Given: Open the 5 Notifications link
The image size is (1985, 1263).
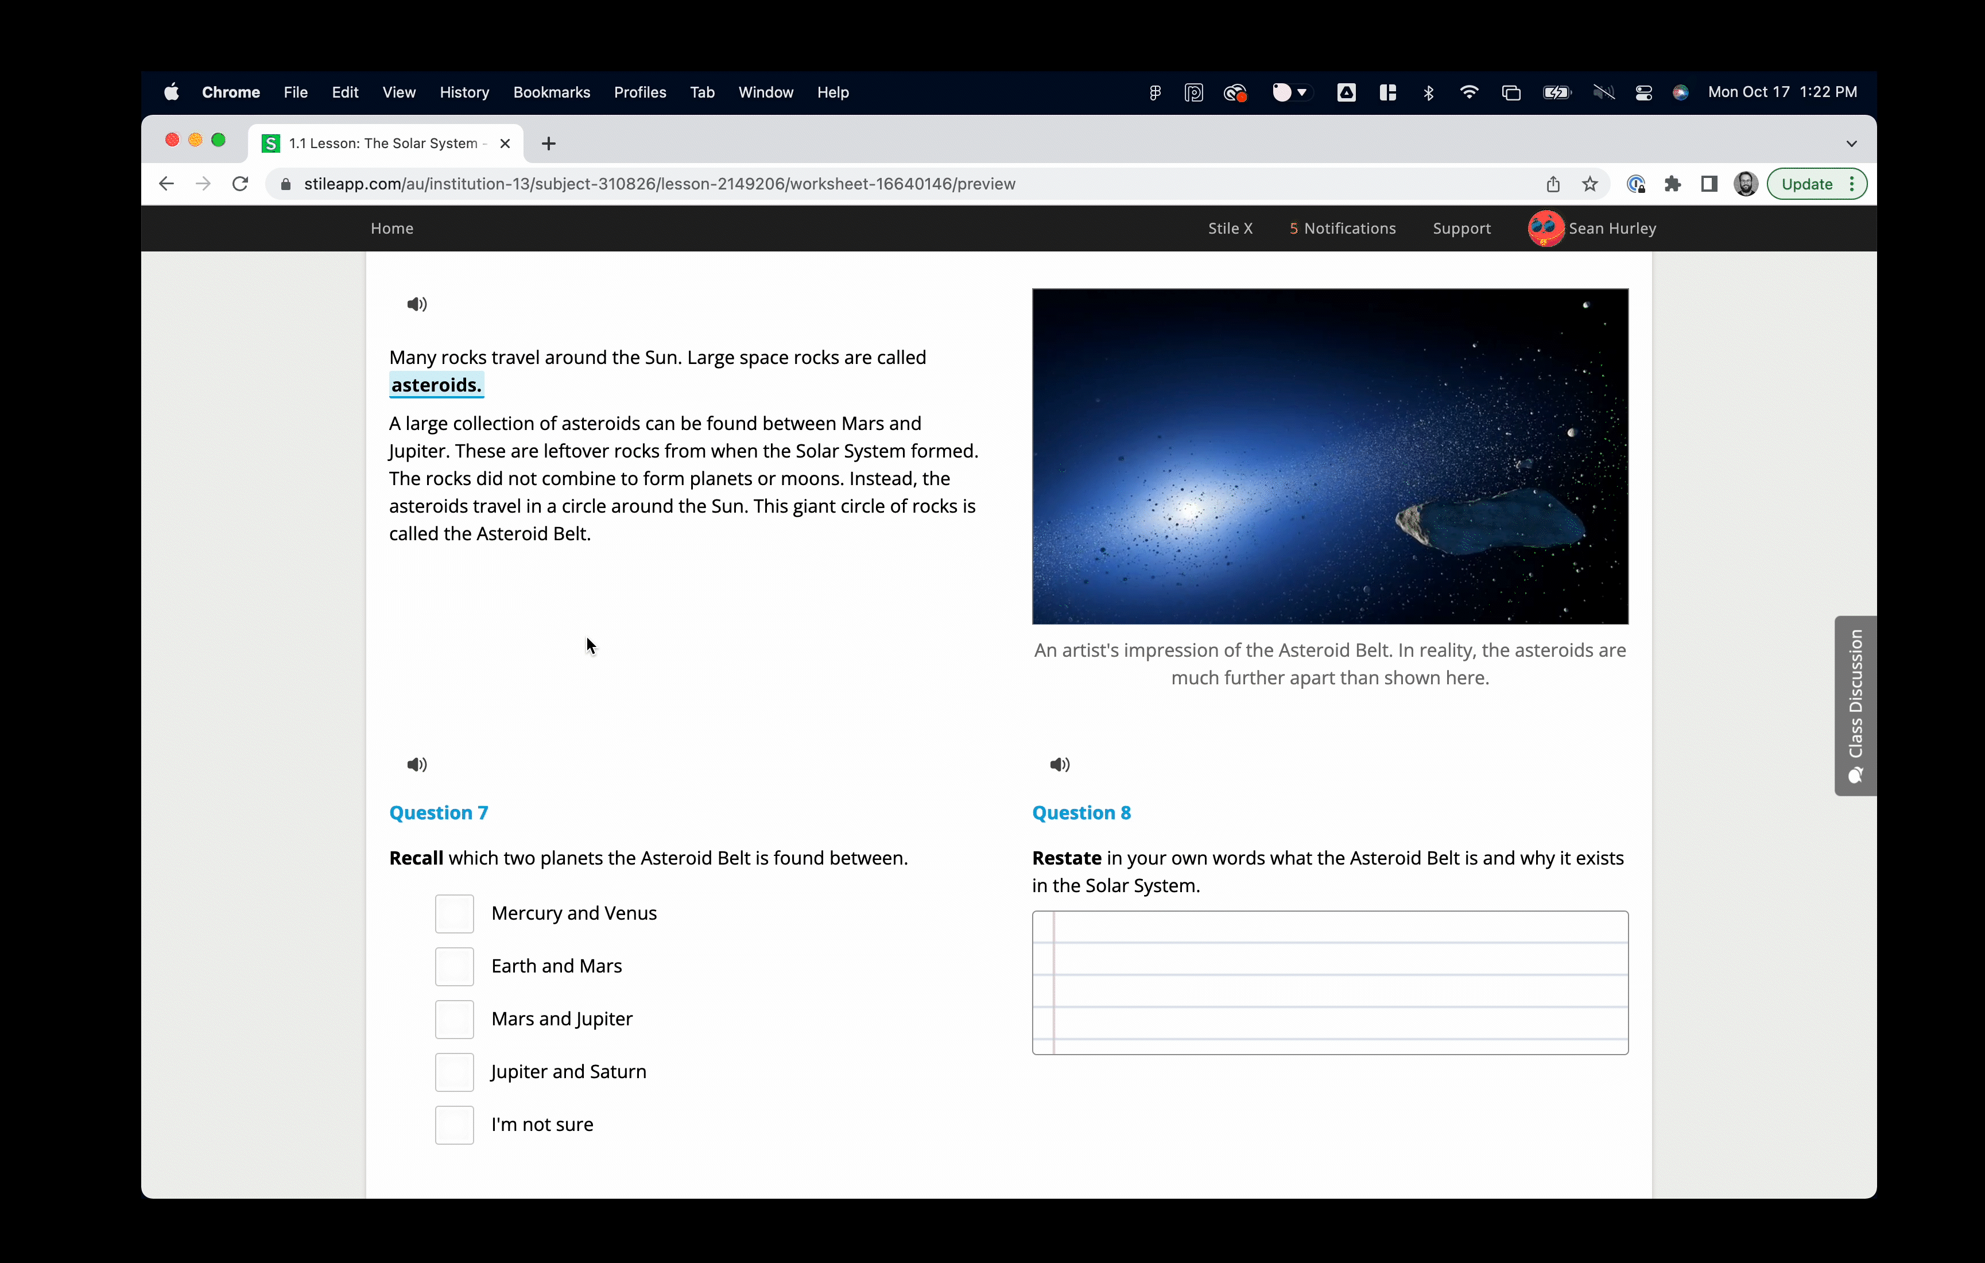Looking at the screenshot, I should coord(1342,228).
